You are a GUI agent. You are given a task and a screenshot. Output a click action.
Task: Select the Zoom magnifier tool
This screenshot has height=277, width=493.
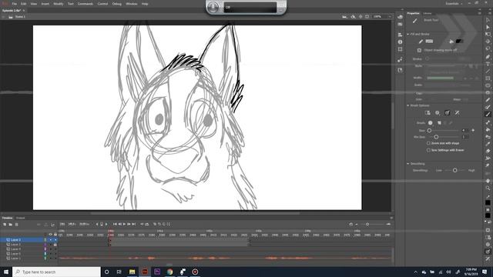coord(488,188)
